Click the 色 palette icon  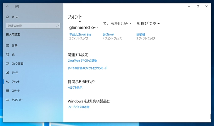(x=7, y=54)
